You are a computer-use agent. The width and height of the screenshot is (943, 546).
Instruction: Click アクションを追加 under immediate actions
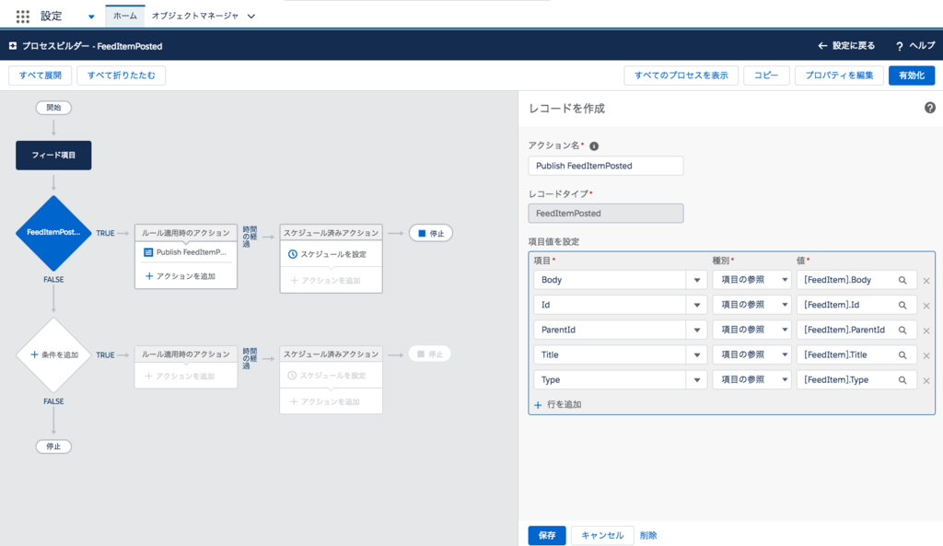point(180,276)
